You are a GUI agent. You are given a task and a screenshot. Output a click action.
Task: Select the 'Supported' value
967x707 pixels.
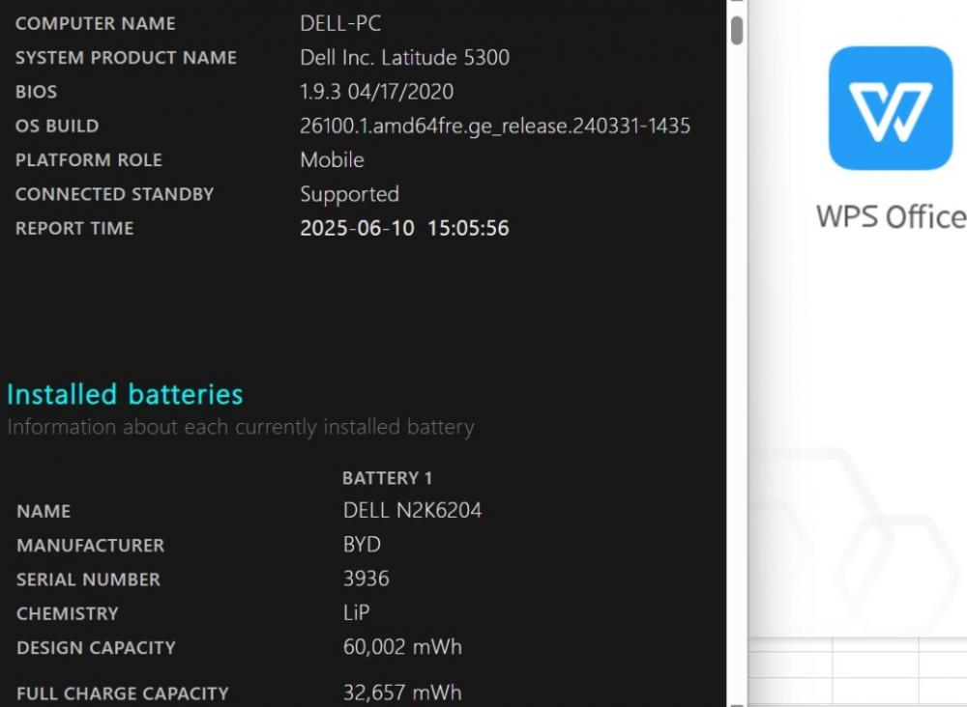(x=350, y=194)
